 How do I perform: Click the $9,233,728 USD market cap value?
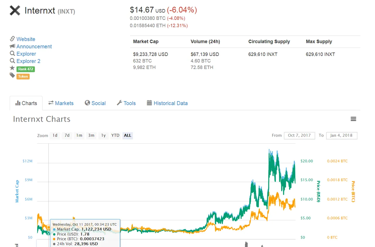click(x=150, y=54)
